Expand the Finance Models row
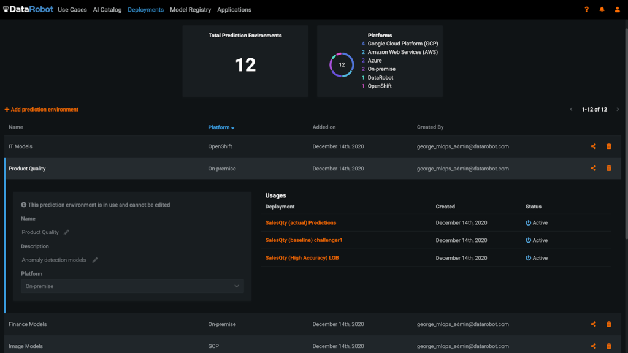Viewport: 628px width, 353px height. 312,324
